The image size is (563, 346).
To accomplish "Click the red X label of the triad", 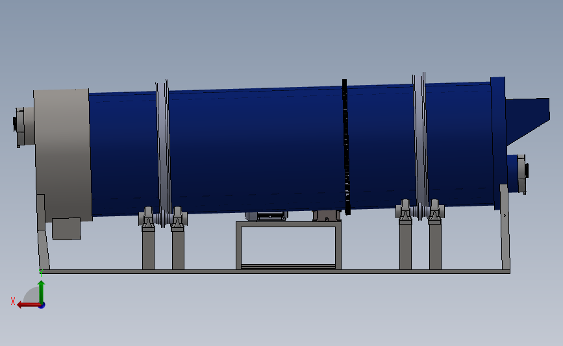I will click(x=13, y=301).
